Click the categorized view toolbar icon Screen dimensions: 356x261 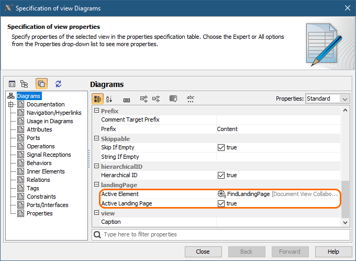coord(98,99)
